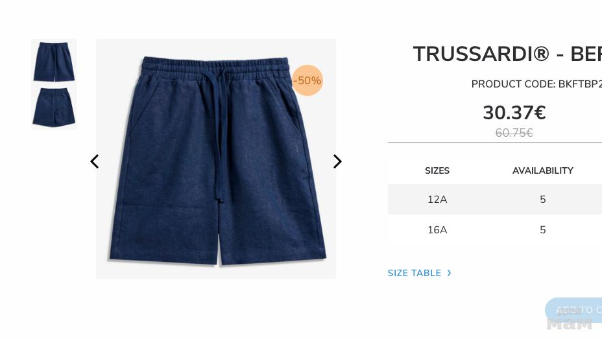Click the SIZES column header
Screen dimensions: 602x339
pos(437,170)
